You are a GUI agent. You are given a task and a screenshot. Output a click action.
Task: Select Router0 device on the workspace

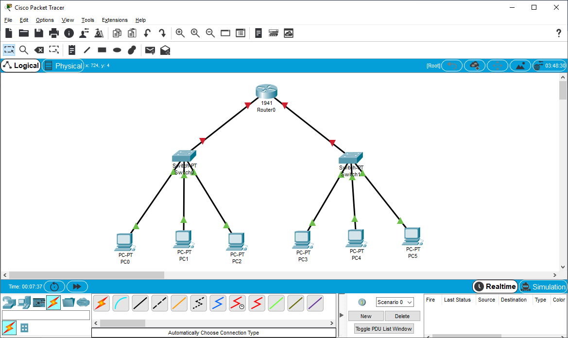[x=266, y=91]
